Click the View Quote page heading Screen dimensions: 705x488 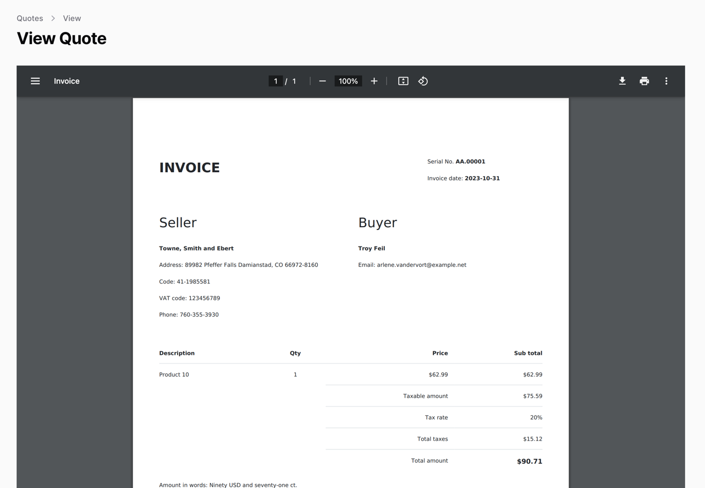pyautogui.click(x=62, y=39)
